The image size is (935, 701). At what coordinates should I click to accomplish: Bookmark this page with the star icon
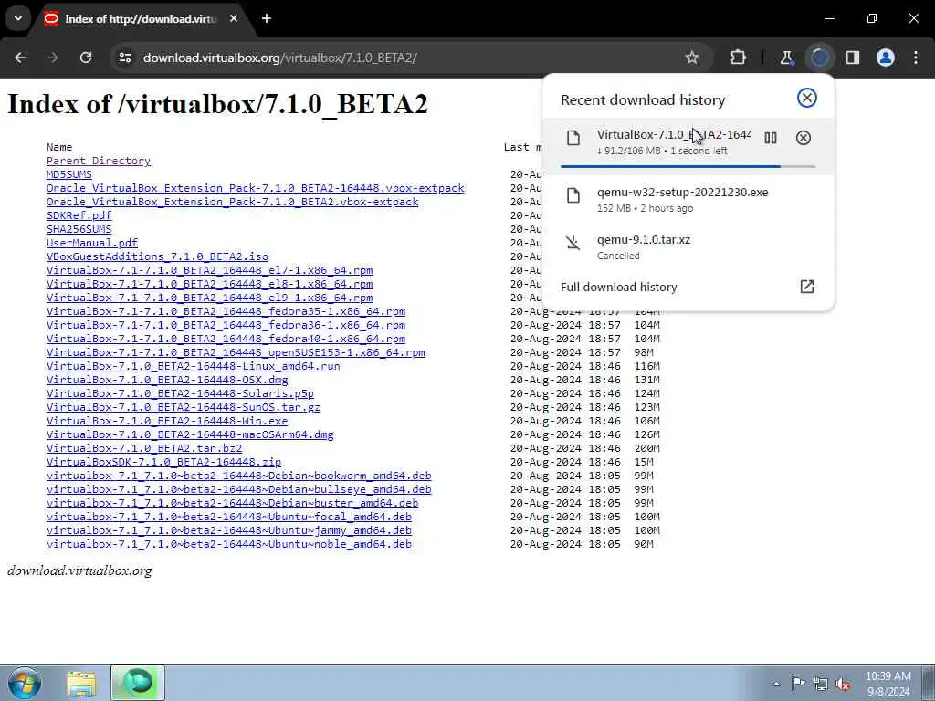[x=692, y=58]
